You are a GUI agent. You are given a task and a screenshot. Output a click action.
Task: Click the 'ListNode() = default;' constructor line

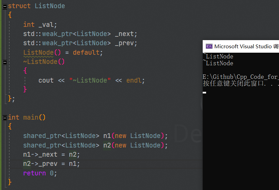(63, 53)
